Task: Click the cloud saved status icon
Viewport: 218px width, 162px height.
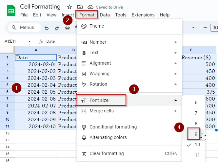Action: point(90,7)
